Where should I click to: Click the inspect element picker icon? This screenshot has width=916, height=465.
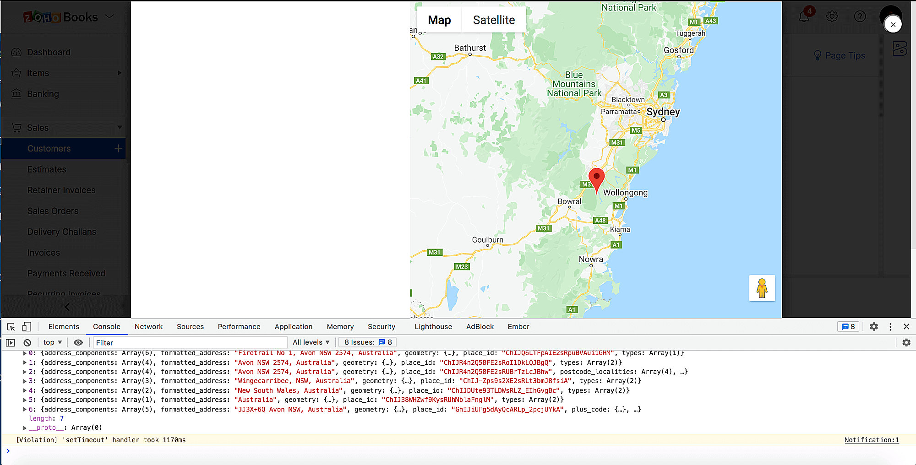(x=11, y=327)
